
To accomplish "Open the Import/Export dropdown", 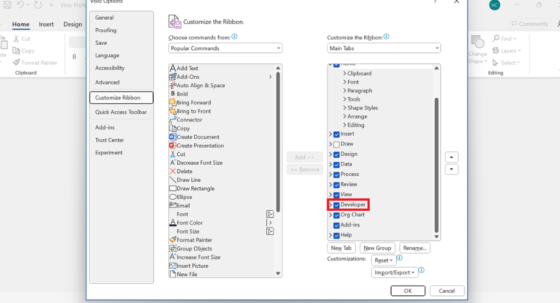I will [x=394, y=272].
